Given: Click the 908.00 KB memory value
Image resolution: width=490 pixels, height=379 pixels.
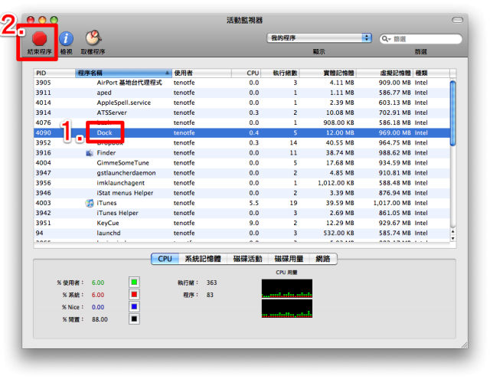Looking at the screenshot, I should tap(338, 123).
